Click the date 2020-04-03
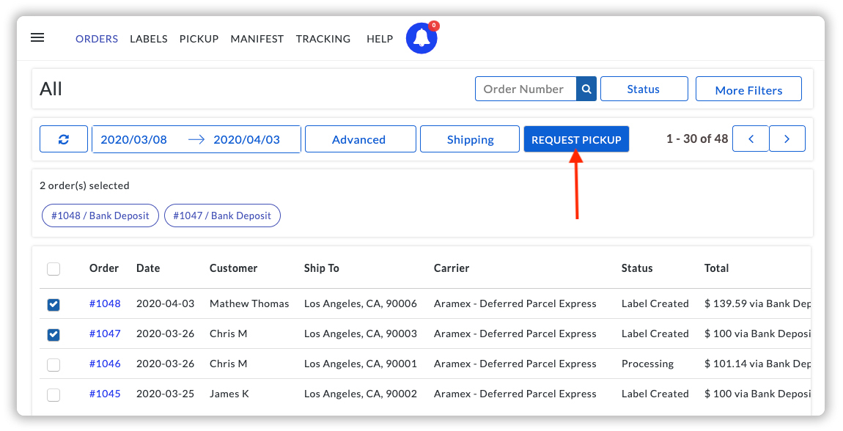The height and width of the screenshot is (431, 843). click(165, 303)
